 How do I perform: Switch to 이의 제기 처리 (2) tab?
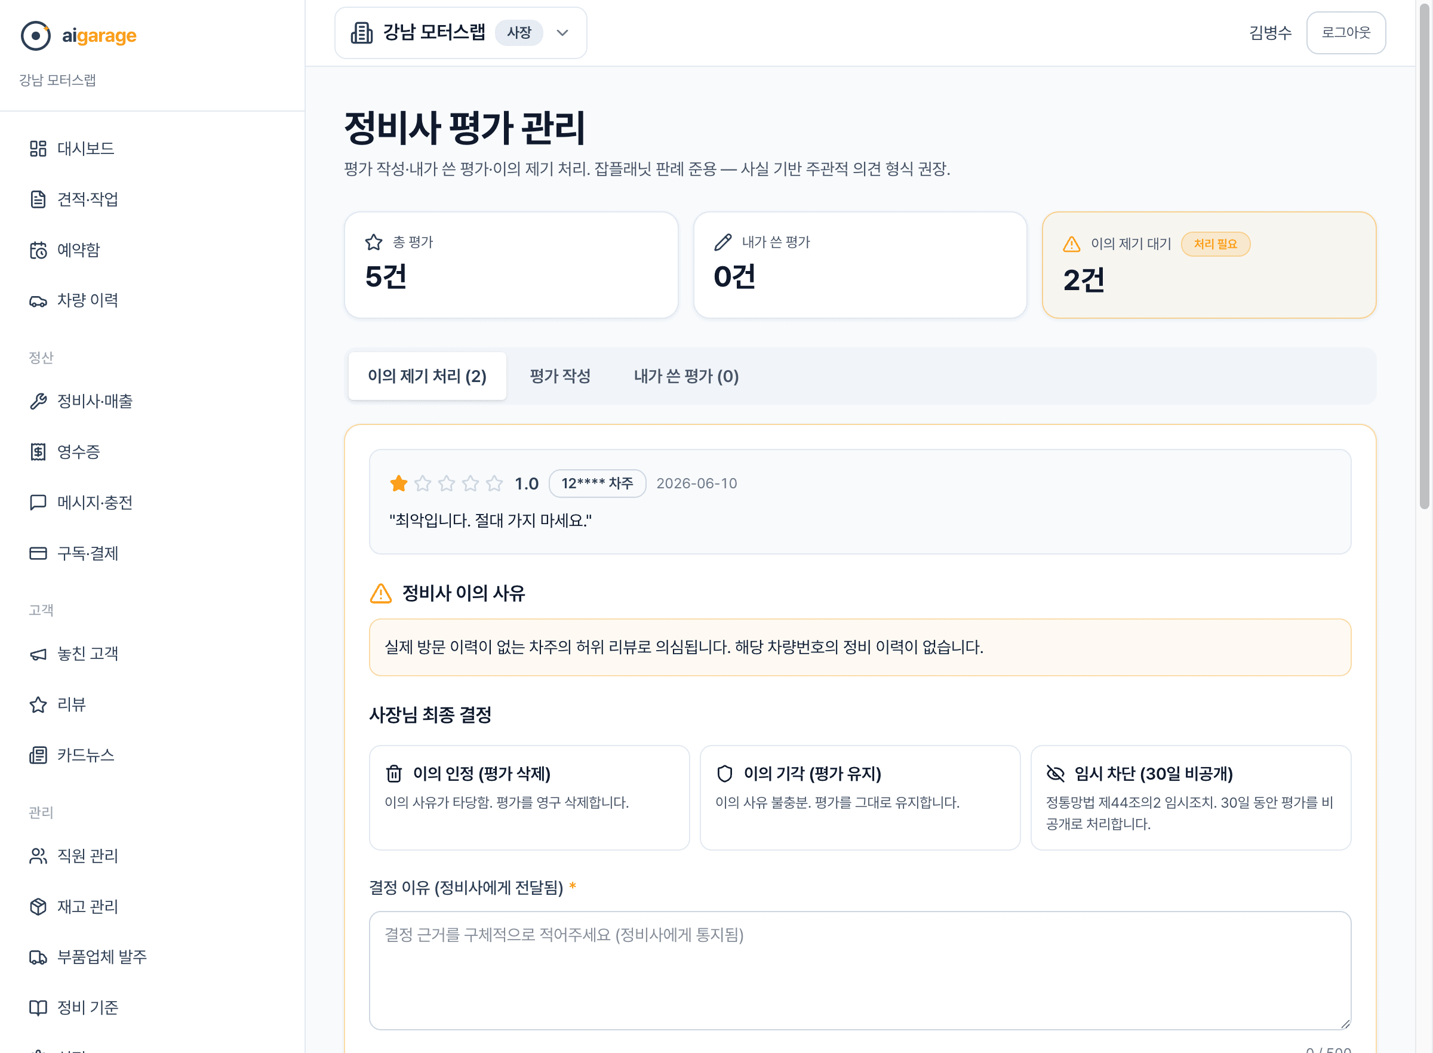pos(427,376)
